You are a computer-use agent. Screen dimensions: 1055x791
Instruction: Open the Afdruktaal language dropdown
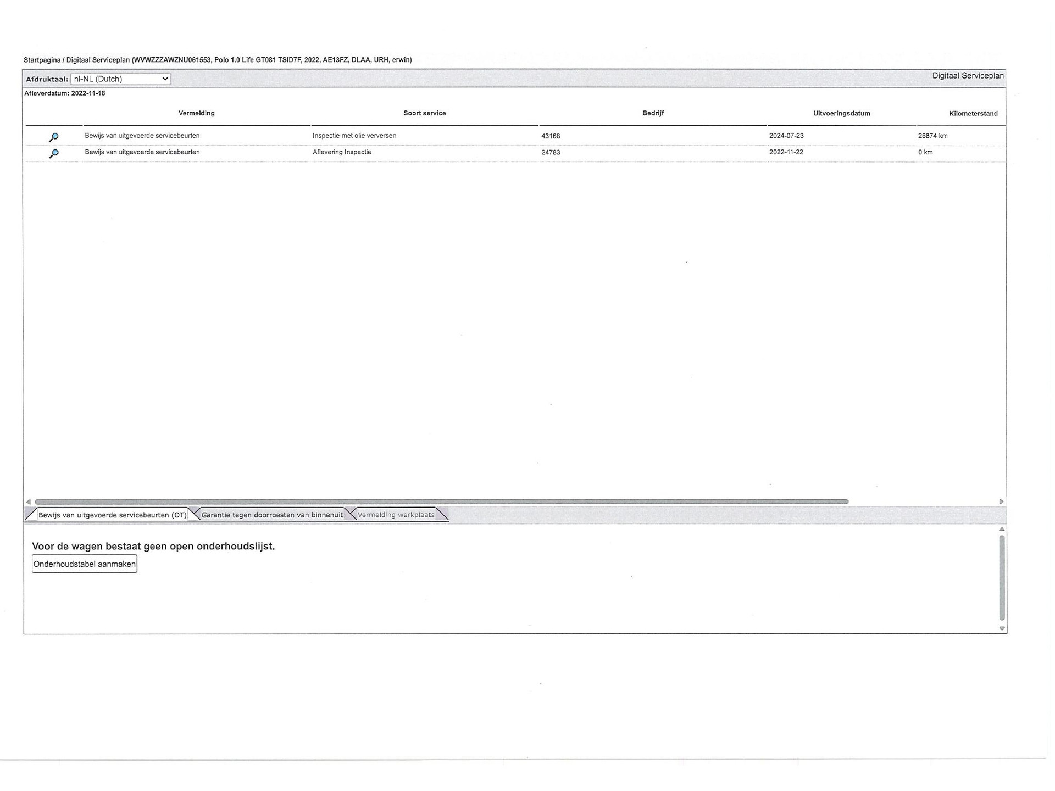[120, 79]
